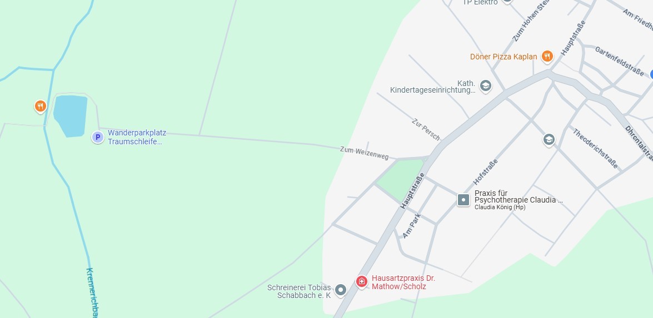Viewport: 653px width, 318px height.
Task: Click the Zum Weizenweg street label
Action: 365,153
